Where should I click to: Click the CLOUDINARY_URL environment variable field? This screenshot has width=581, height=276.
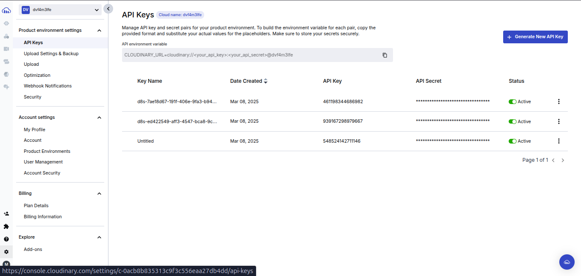(x=257, y=55)
